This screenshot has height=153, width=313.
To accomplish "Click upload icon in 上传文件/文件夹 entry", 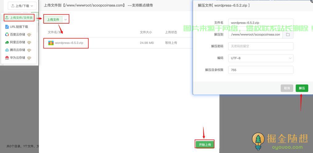I will click(7, 18).
